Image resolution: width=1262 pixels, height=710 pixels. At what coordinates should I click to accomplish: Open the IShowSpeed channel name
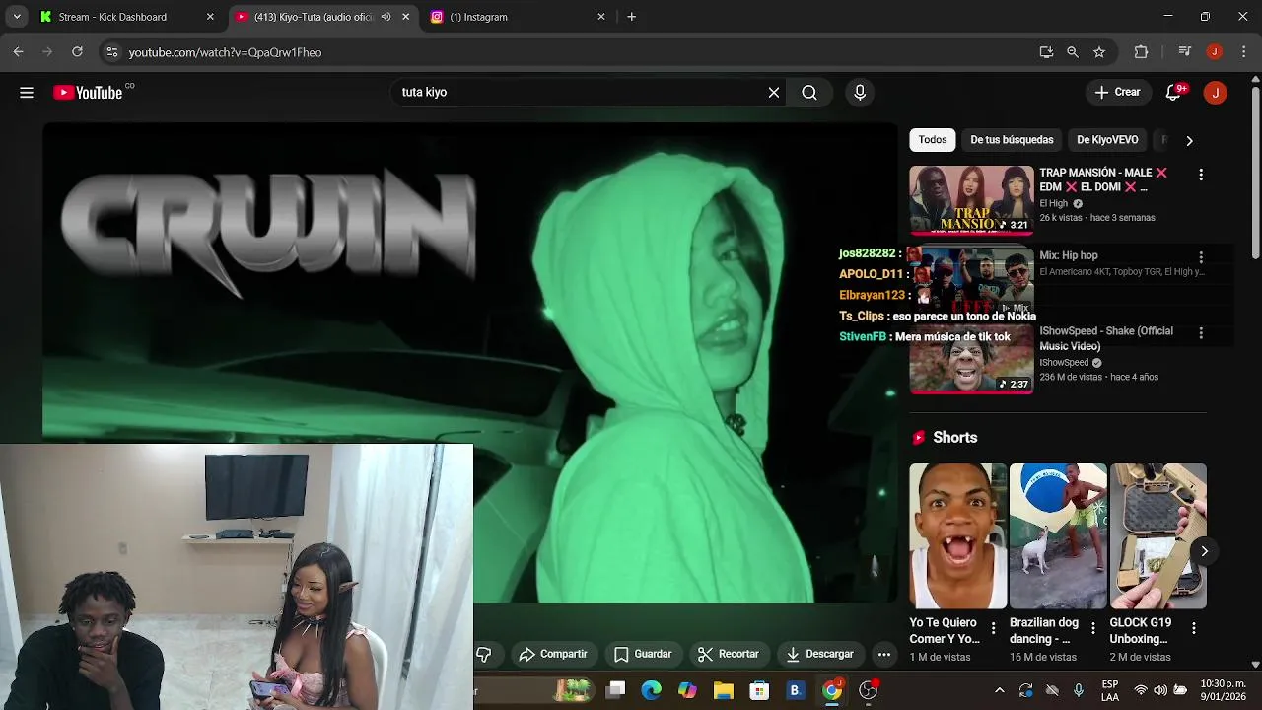pyautogui.click(x=1064, y=363)
